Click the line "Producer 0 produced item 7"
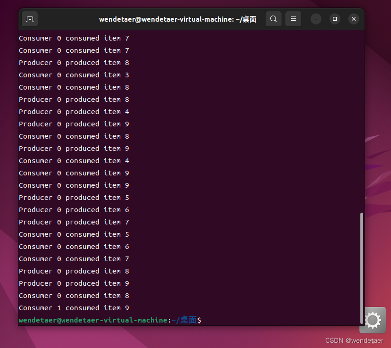391x348 pixels. pos(74,222)
